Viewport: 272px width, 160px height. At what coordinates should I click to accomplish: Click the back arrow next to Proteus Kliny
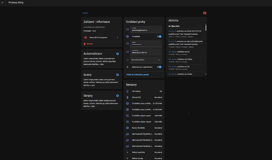(4, 2)
